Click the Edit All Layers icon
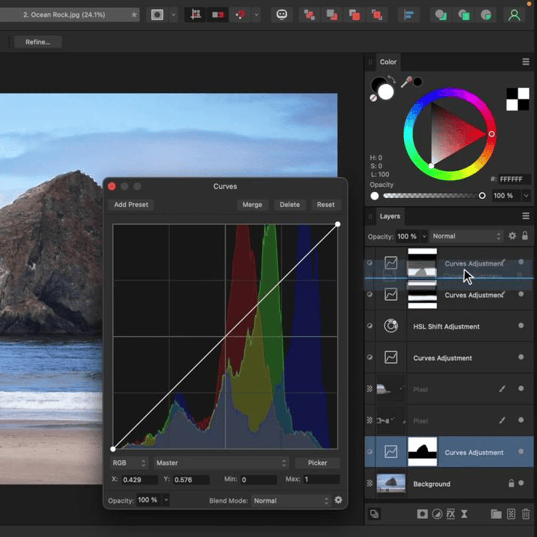Screen dimensions: 537x537 [x=374, y=514]
